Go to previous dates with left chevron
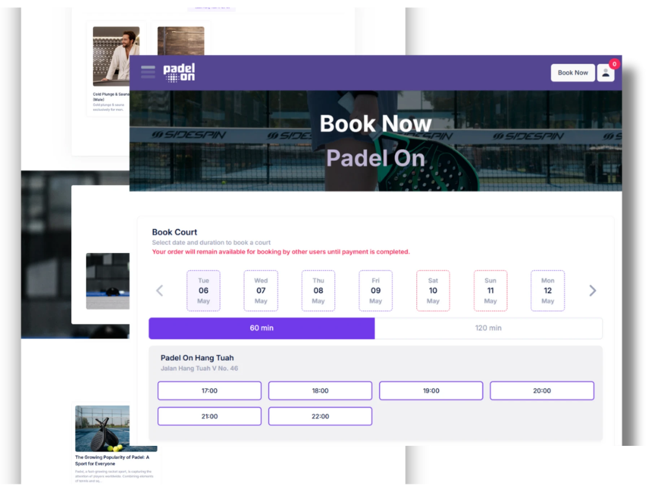 160,291
